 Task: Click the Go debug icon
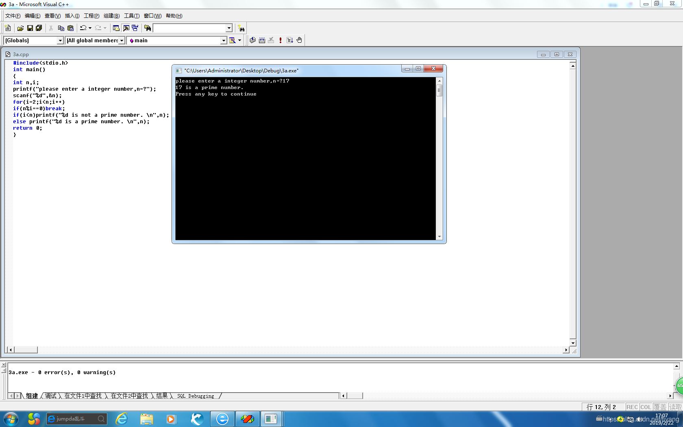(x=290, y=40)
